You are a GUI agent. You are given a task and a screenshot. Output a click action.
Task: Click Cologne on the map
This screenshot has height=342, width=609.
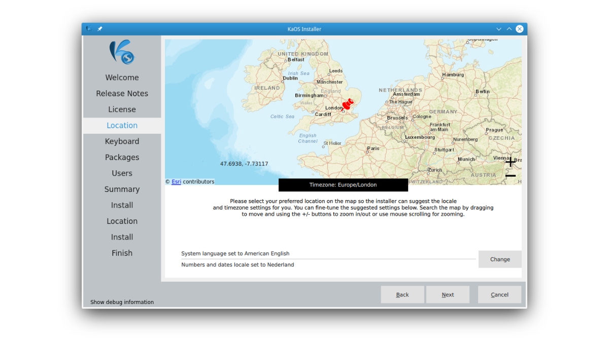(422, 117)
